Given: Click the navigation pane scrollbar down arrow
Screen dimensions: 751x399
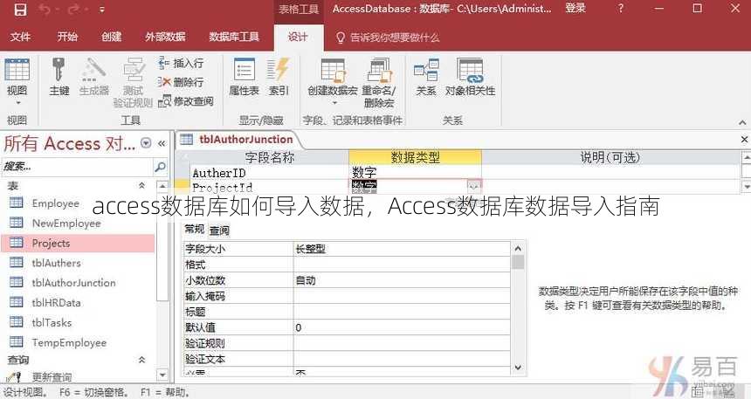Looking at the screenshot, I should (162, 375).
